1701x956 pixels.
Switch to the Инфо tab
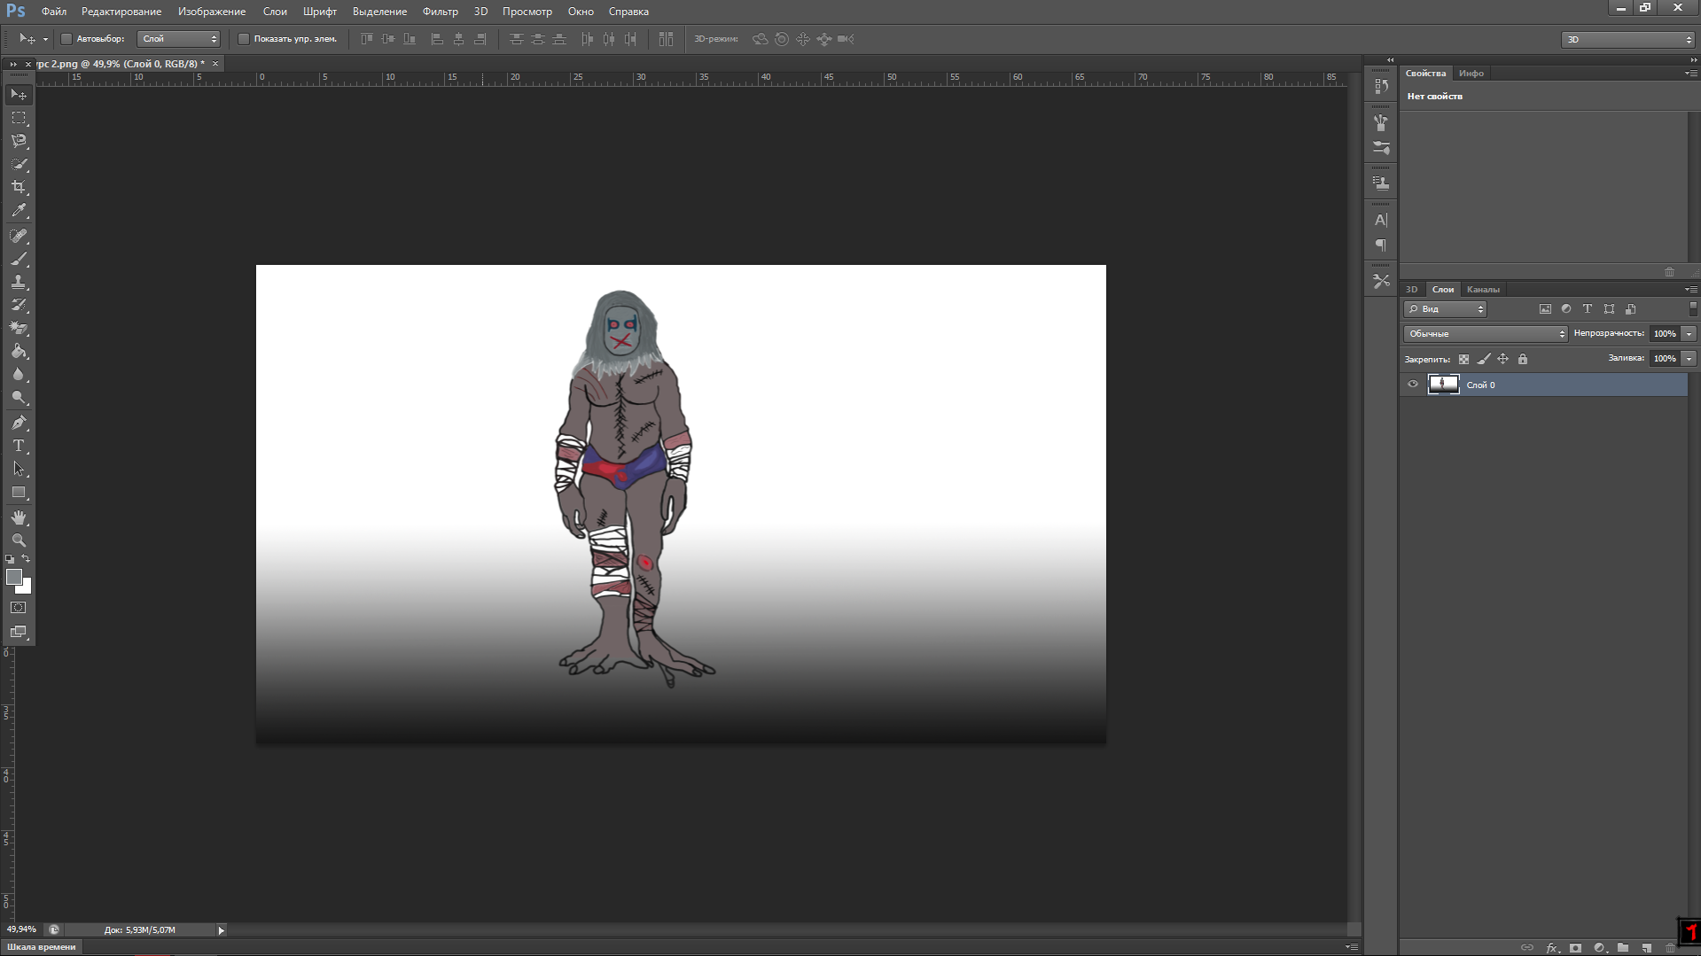point(1471,74)
